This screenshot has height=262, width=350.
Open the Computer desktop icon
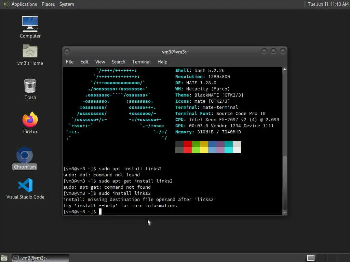pos(30,27)
